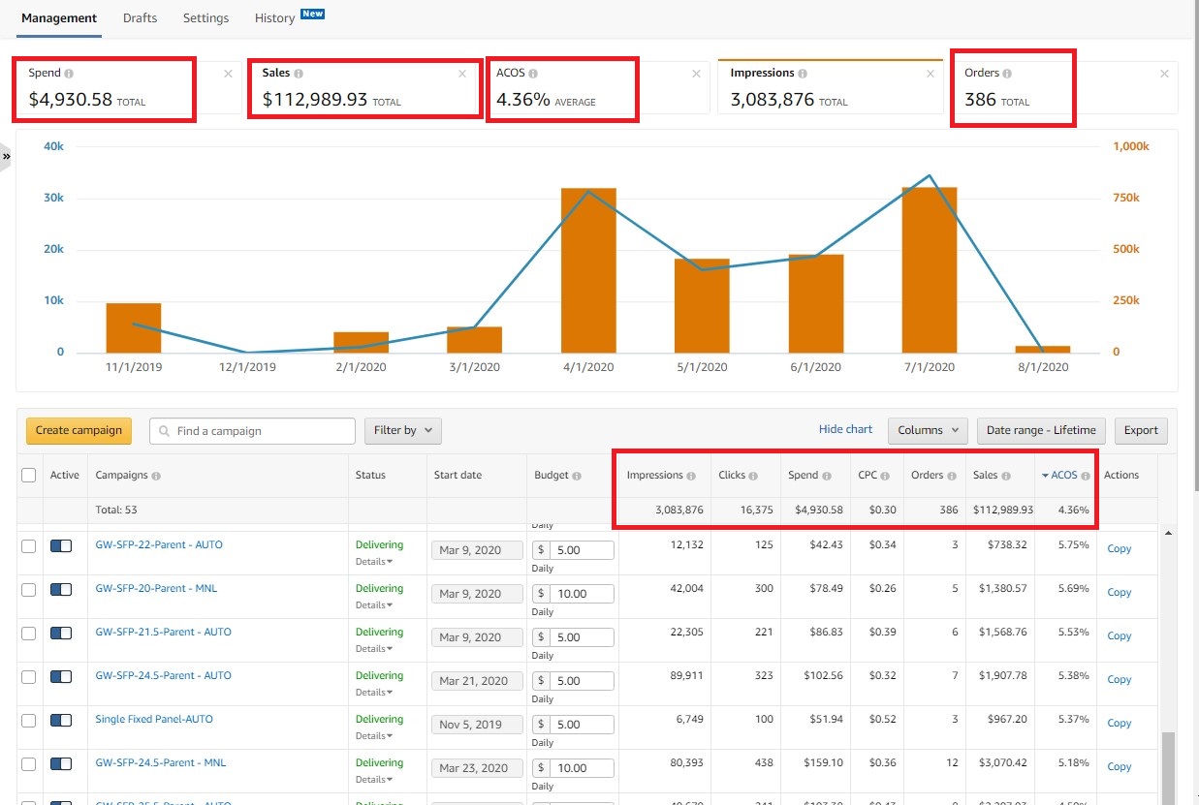Click the info icon next to Spend card
Image resolution: width=1199 pixels, height=805 pixels.
(x=69, y=74)
